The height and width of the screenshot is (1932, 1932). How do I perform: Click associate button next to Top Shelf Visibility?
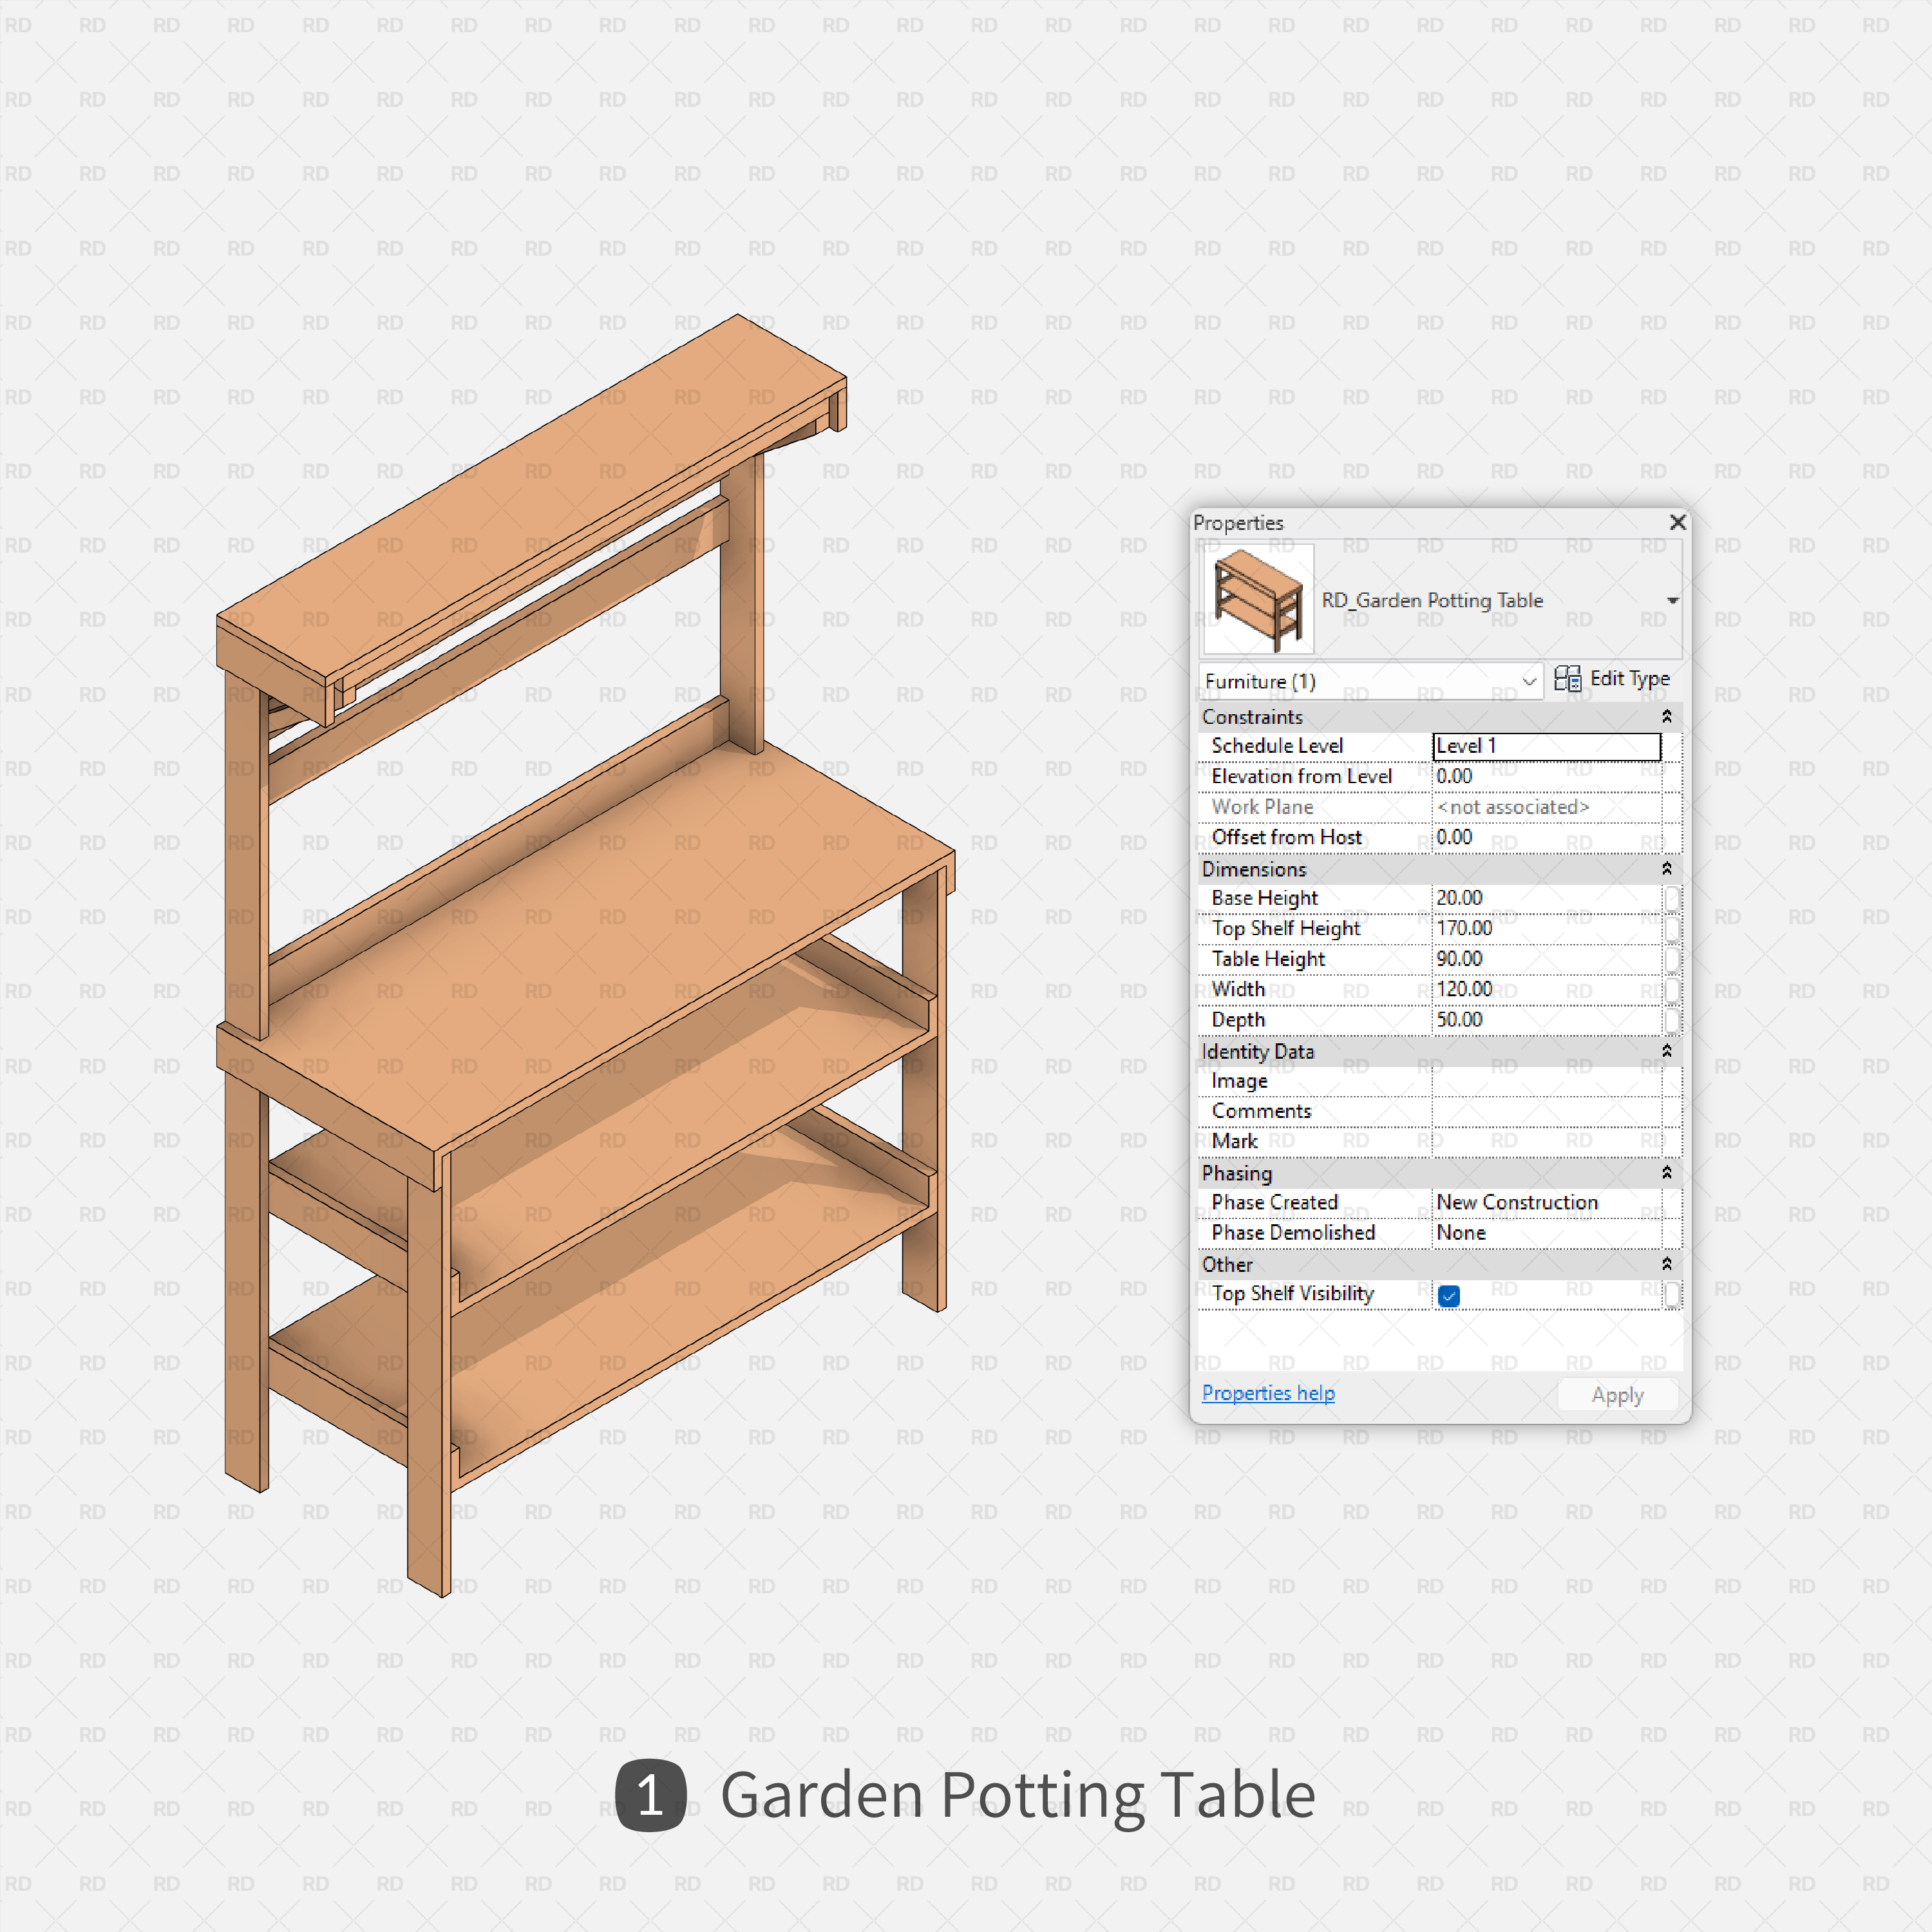tap(1671, 1294)
